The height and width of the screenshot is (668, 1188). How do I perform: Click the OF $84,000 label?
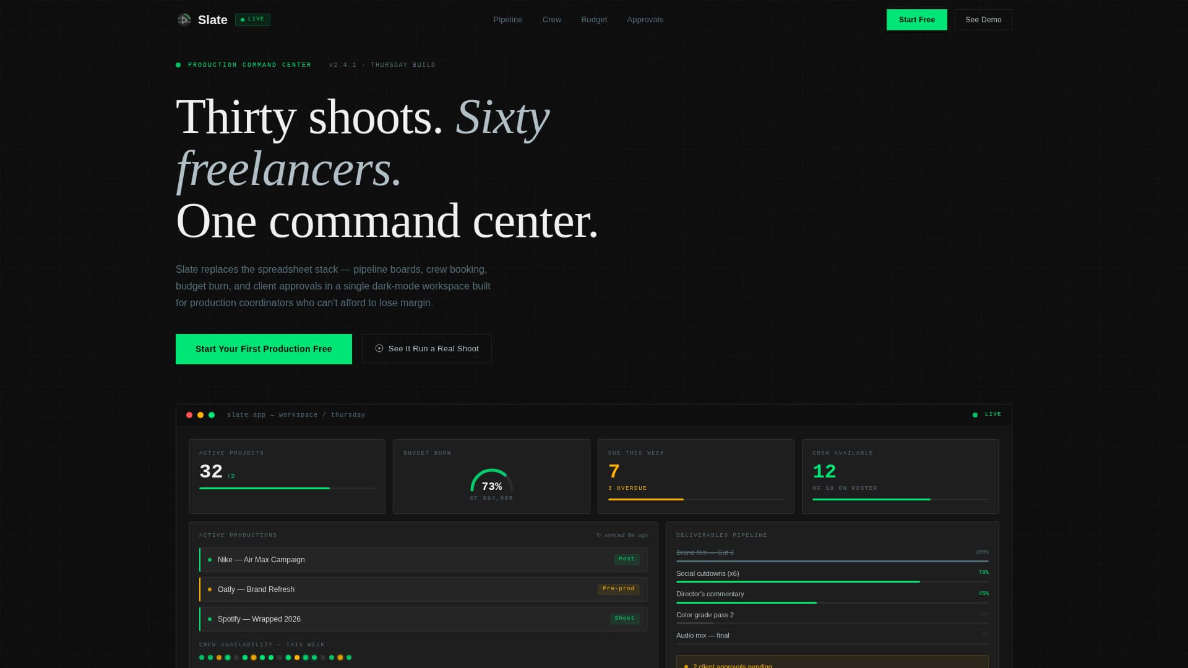coord(491,499)
